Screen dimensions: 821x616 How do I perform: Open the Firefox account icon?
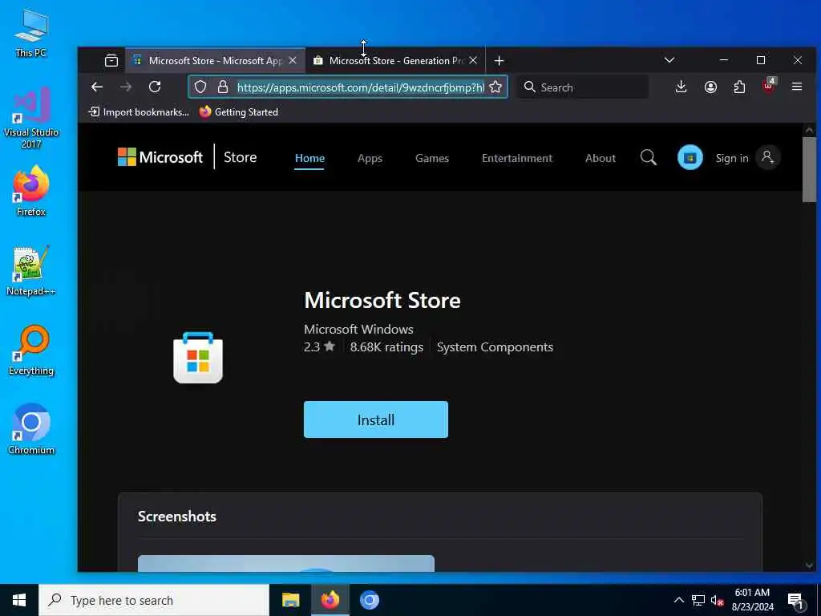click(x=710, y=87)
